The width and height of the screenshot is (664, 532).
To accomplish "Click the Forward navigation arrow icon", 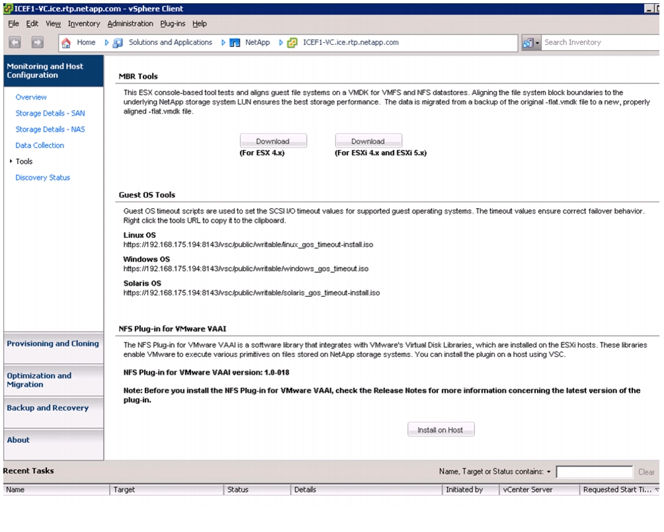I will [37, 42].
